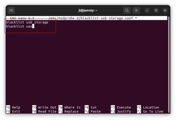Open a new terminal tab
Viewport: 176px width, 120px height.
click(x=11, y=10)
